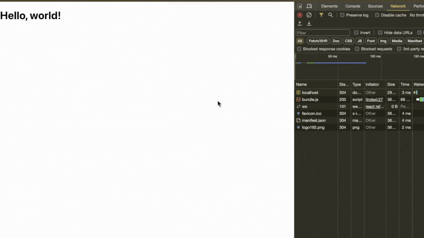Image resolution: width=424 pixels, height=238 pixels.
Task: Filter requests by Img type
Action: pos(383,41)
